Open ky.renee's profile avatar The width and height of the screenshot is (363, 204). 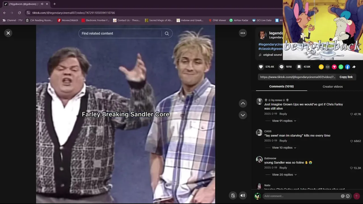click(259, 101)
